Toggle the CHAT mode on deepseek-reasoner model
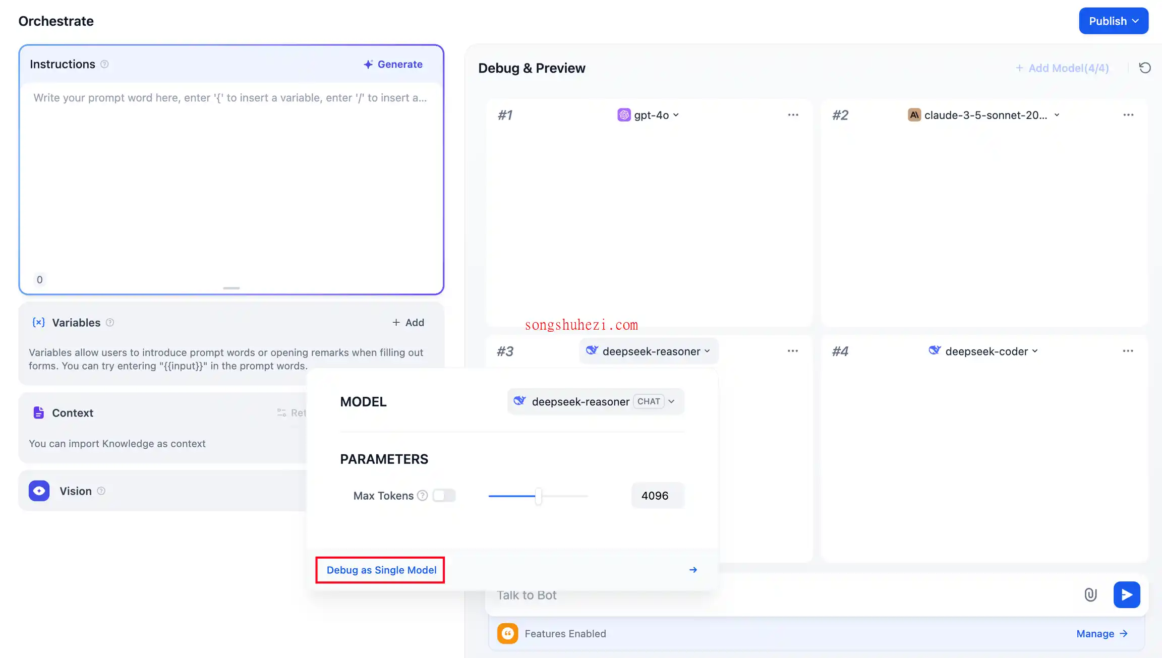Image resolution: width=1162 pixels, height=658 pixels. (649, 401)
